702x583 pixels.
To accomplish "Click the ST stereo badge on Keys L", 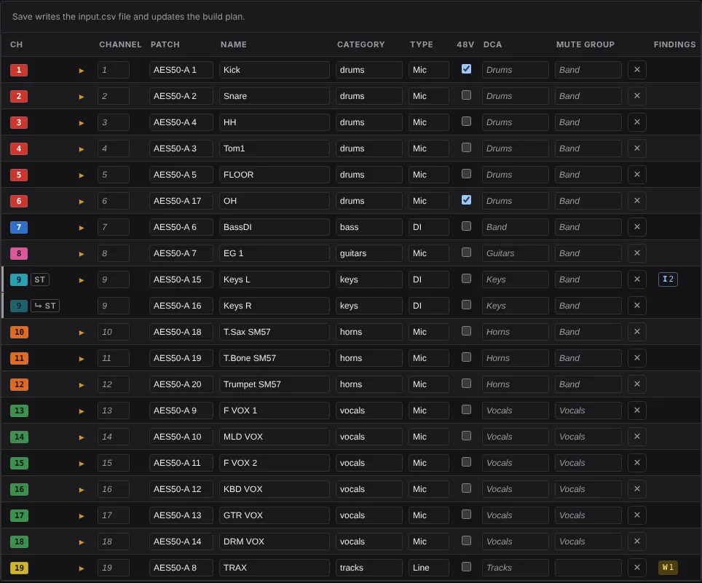I will (x=40, y=279).
